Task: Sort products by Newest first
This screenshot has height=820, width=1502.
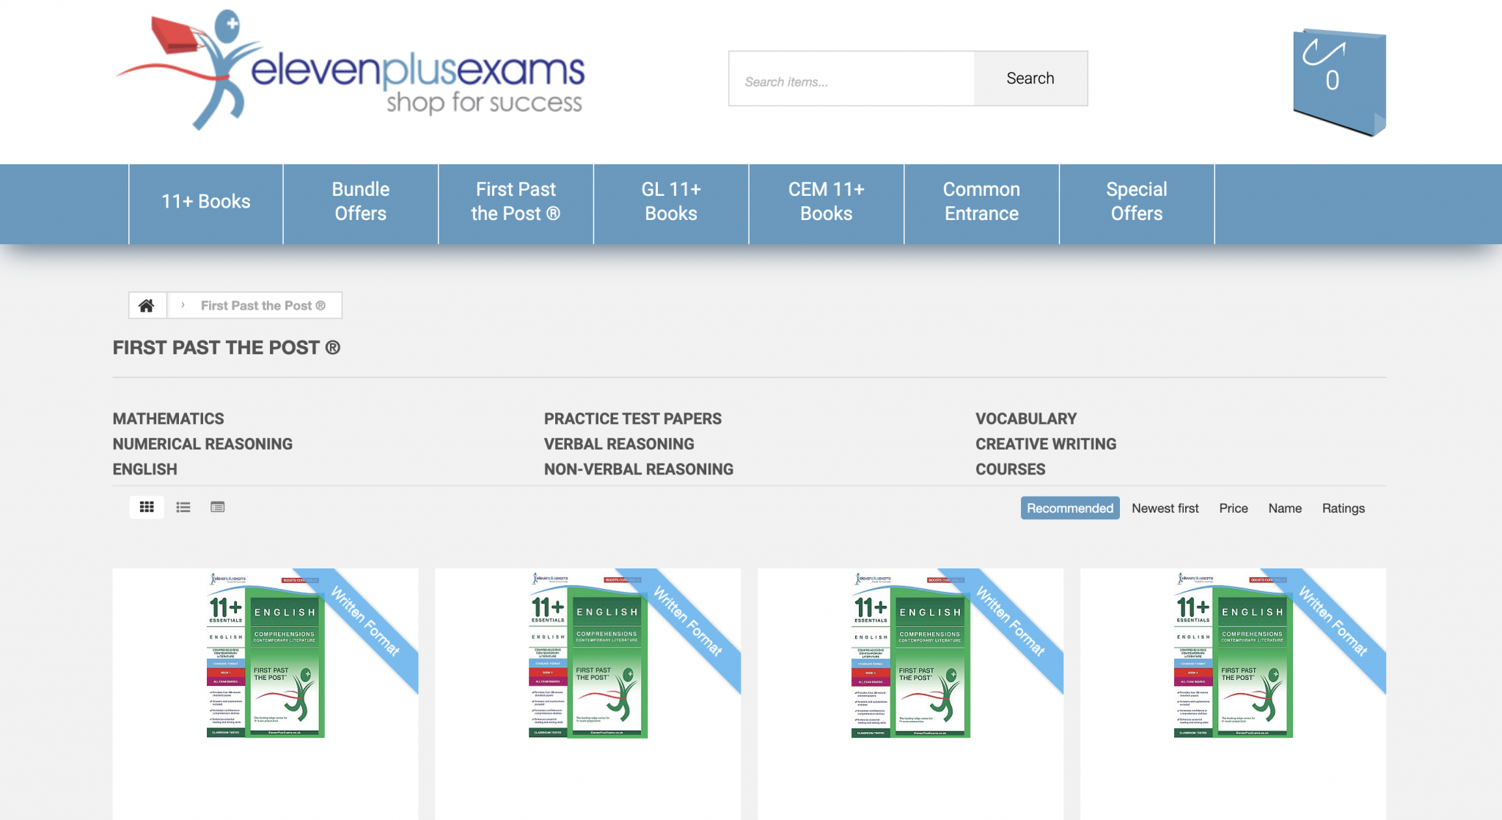Action: pyautogui.click(x=1165, y=508)
